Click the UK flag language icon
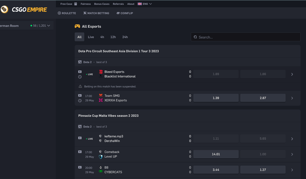 (140, 4)
